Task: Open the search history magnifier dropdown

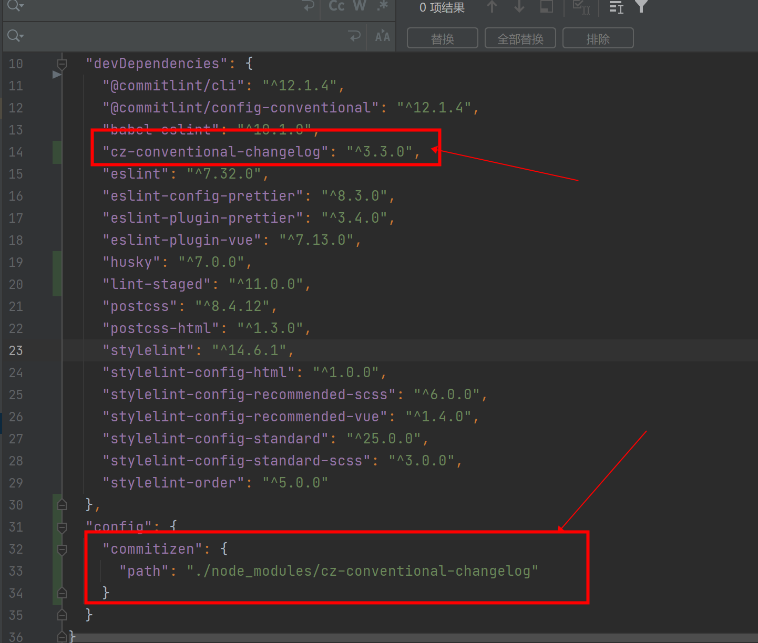Action: tap(15, 6)
